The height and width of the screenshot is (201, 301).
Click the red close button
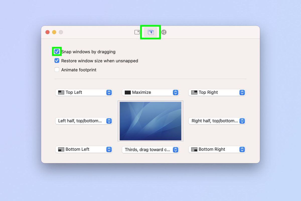[x=47, y=32]
